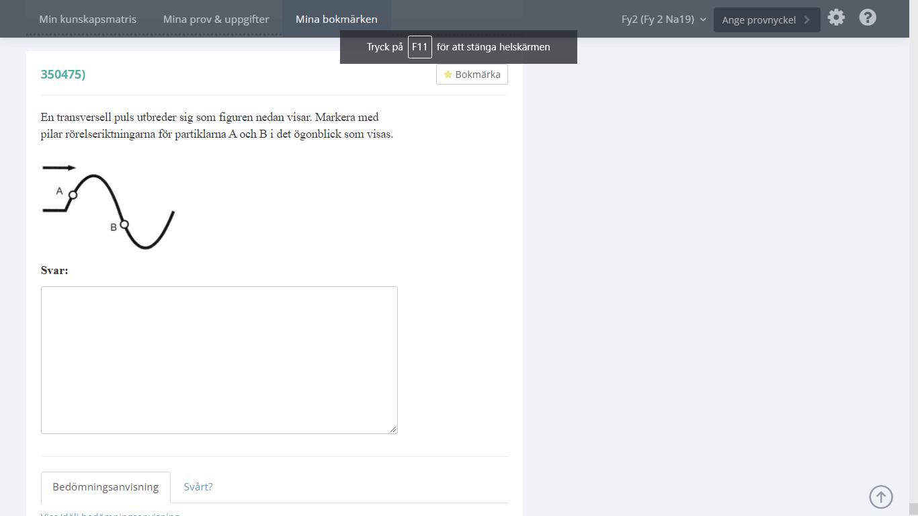Click the resize handle of the answer box

pos(393,429)
